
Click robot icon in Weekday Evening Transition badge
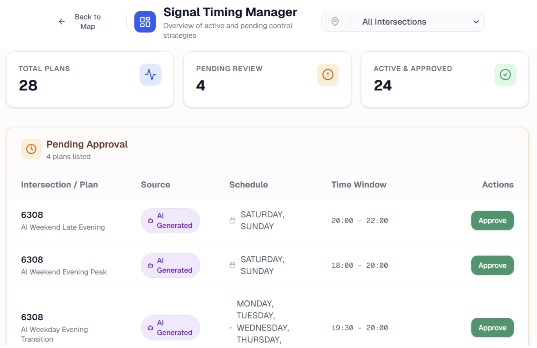150,328
